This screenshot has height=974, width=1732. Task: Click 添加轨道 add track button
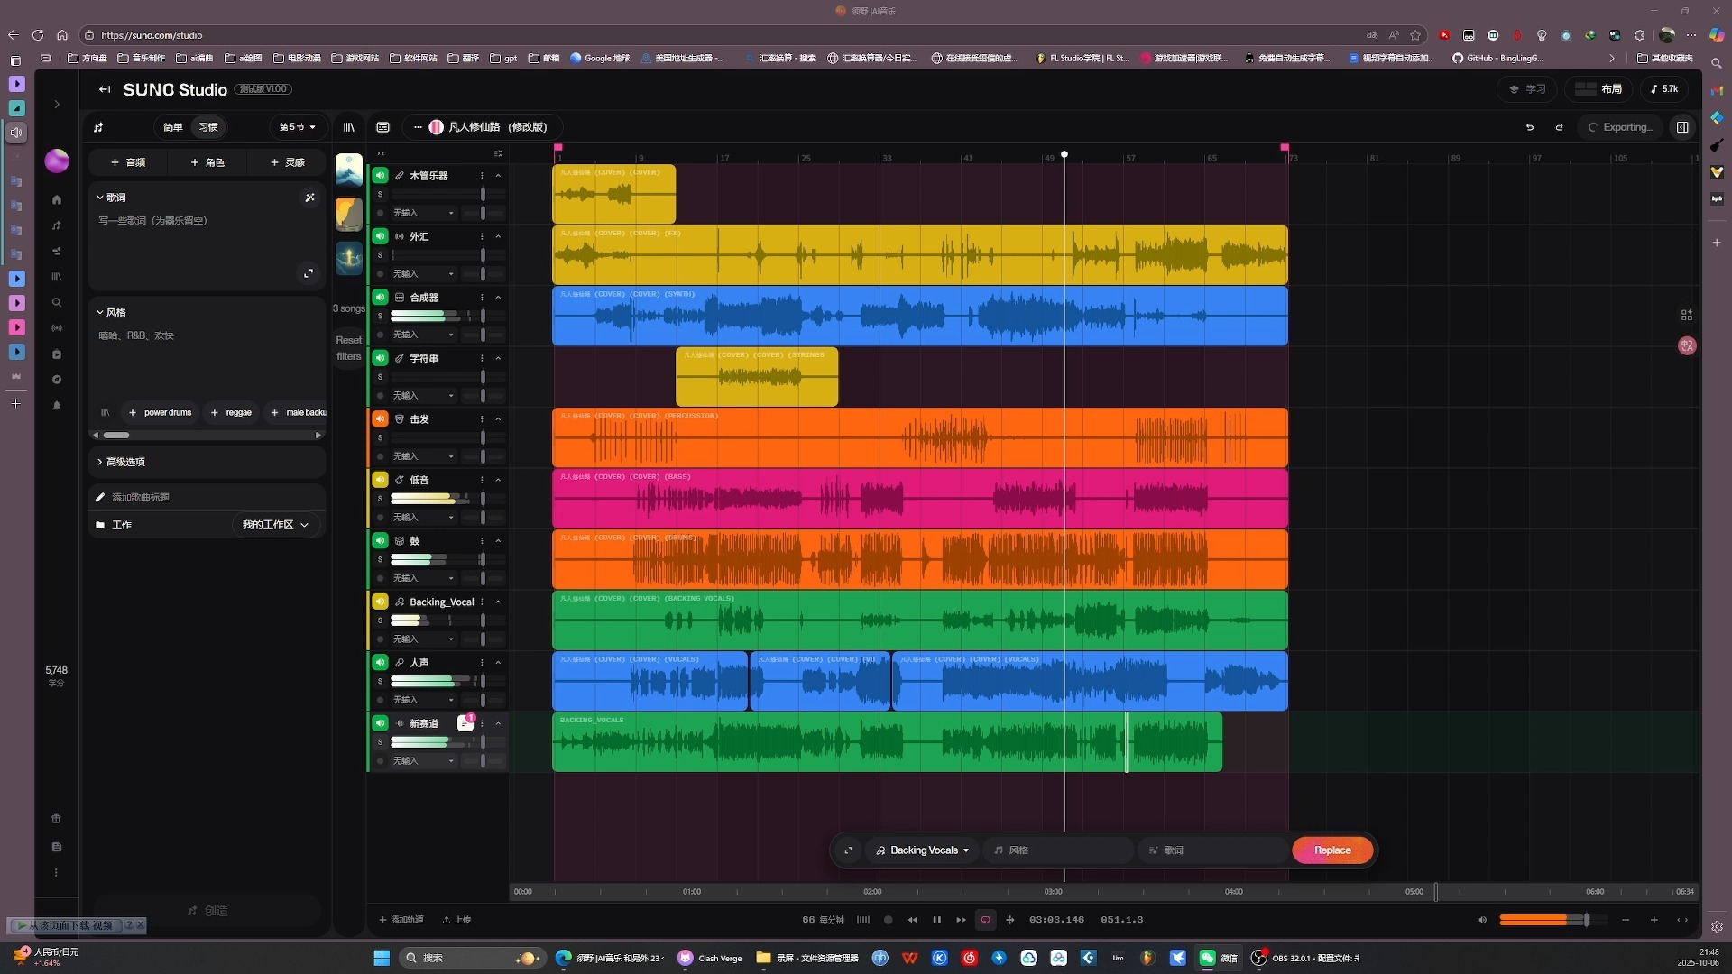point(401,920)
